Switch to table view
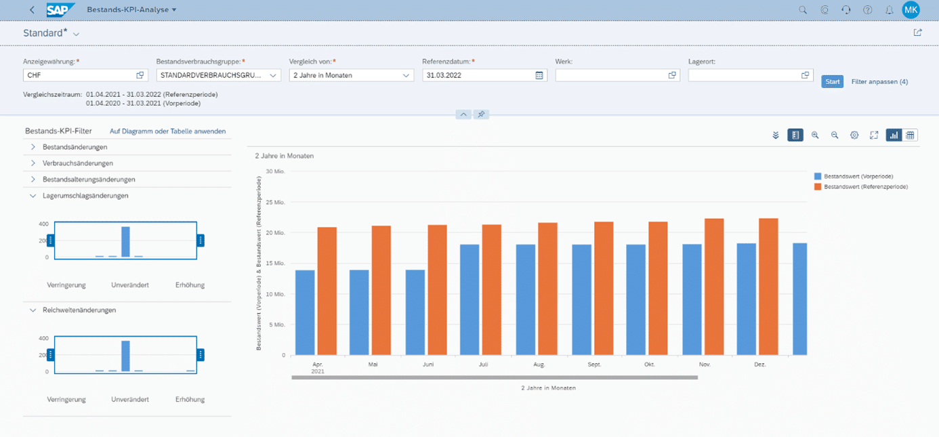This screenshot has width=939, height=437. pyautogui.click(x=911, y=136)
